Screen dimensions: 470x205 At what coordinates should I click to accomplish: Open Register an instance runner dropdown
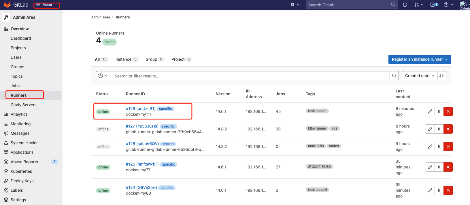(x=420, y=59)
